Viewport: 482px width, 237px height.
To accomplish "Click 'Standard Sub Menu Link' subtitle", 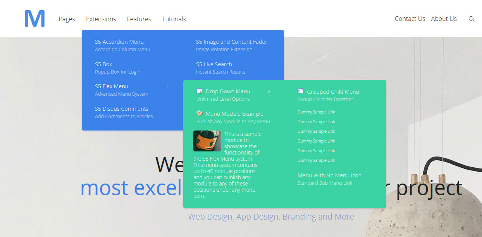I will point(325,183).
